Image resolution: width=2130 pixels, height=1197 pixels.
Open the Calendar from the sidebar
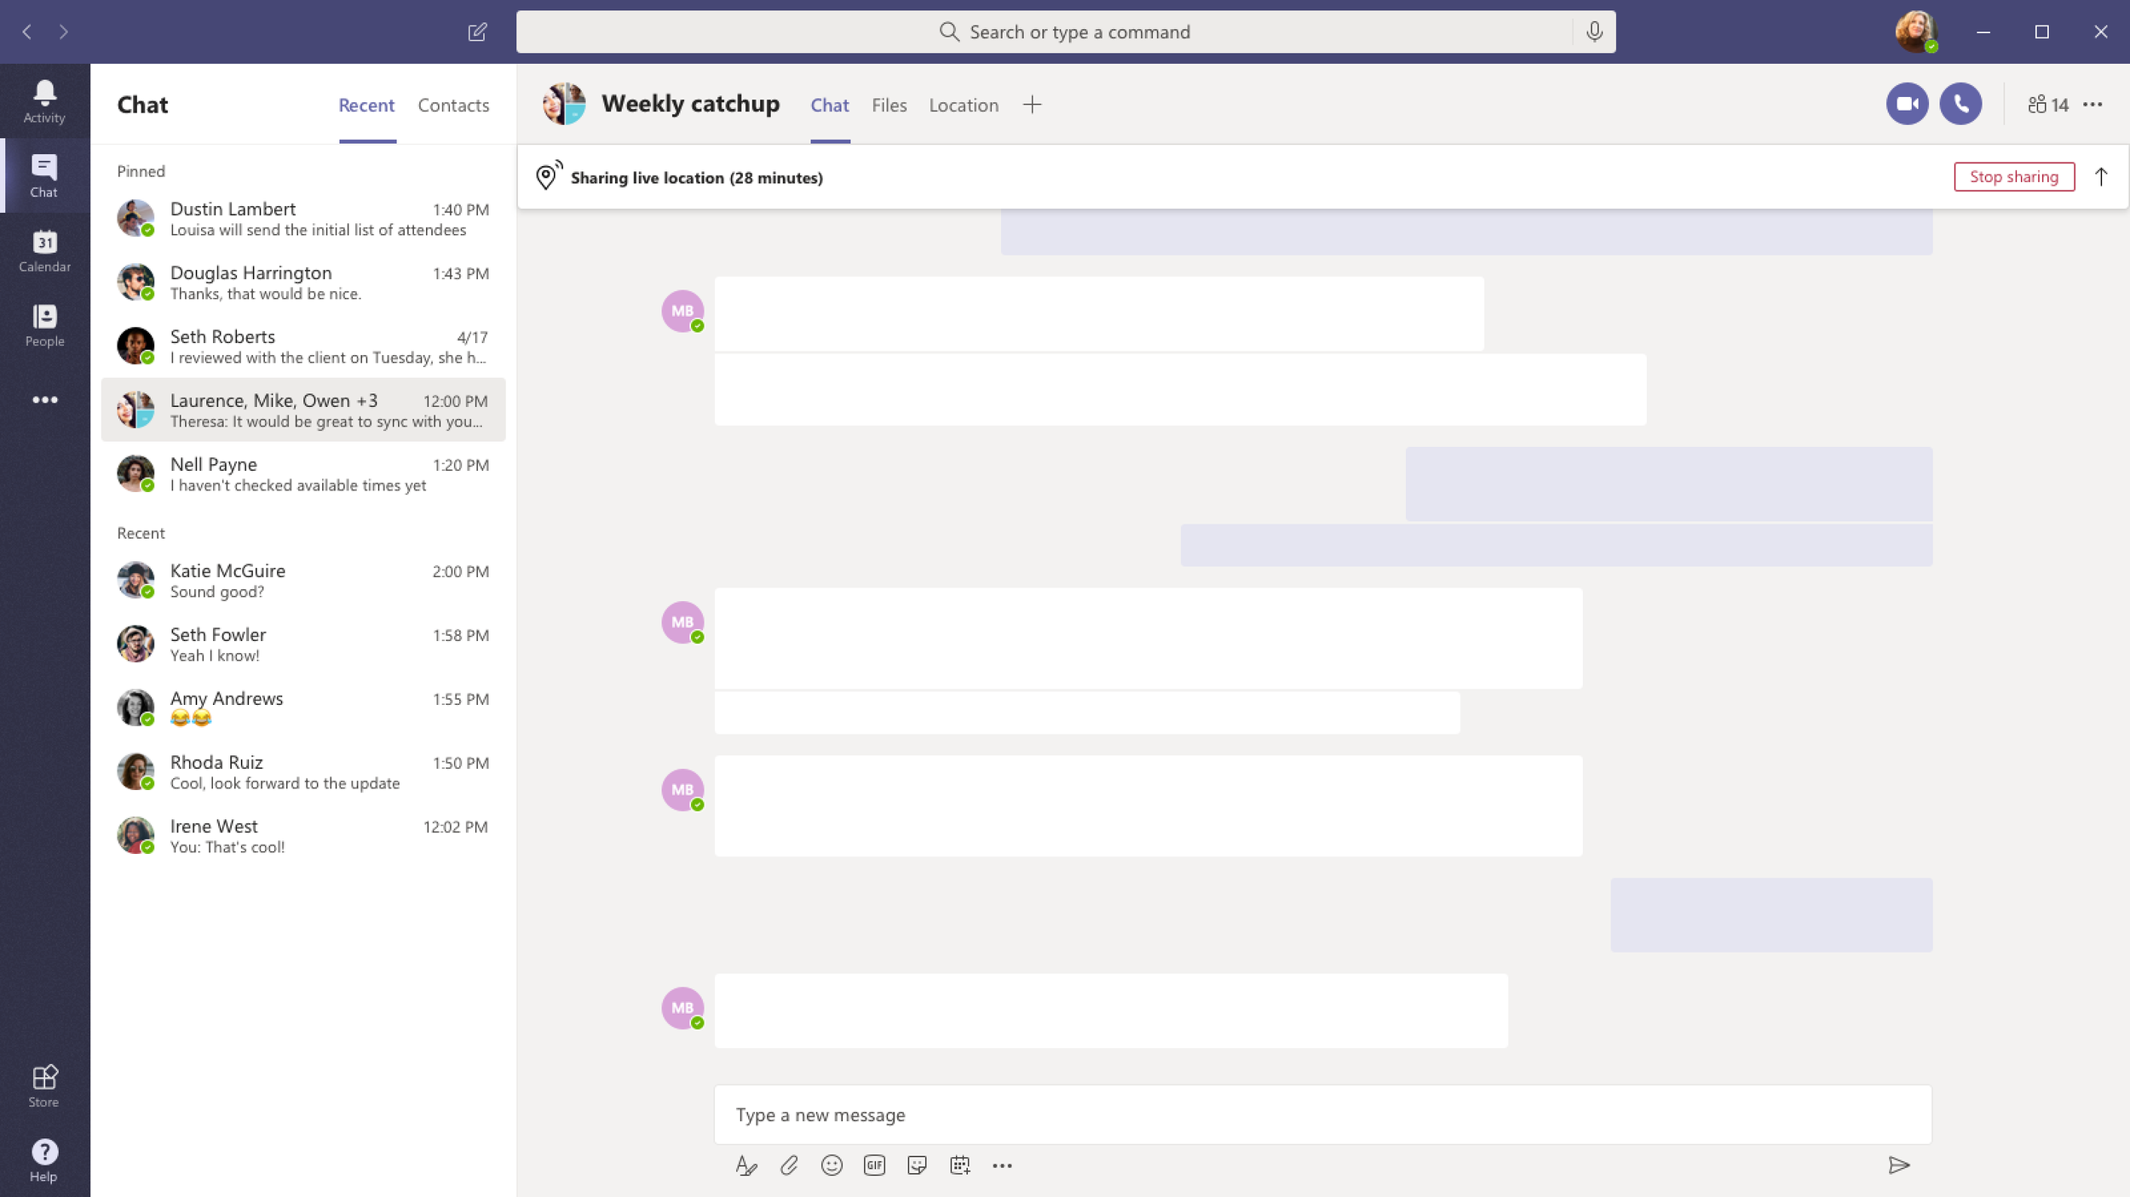(44, 248)
